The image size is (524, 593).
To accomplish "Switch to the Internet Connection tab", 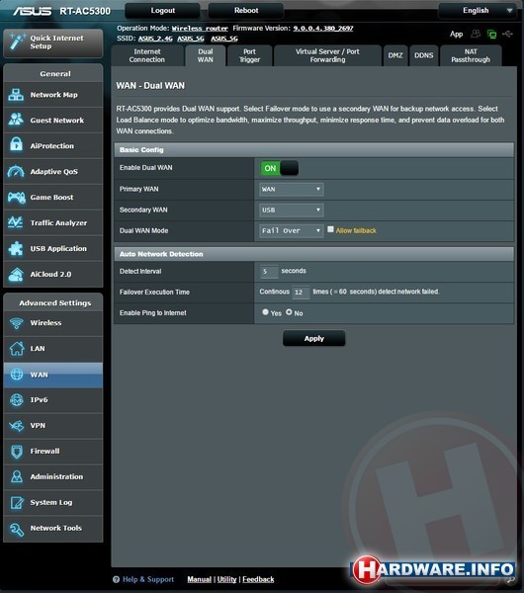I will tap(147, 55).
